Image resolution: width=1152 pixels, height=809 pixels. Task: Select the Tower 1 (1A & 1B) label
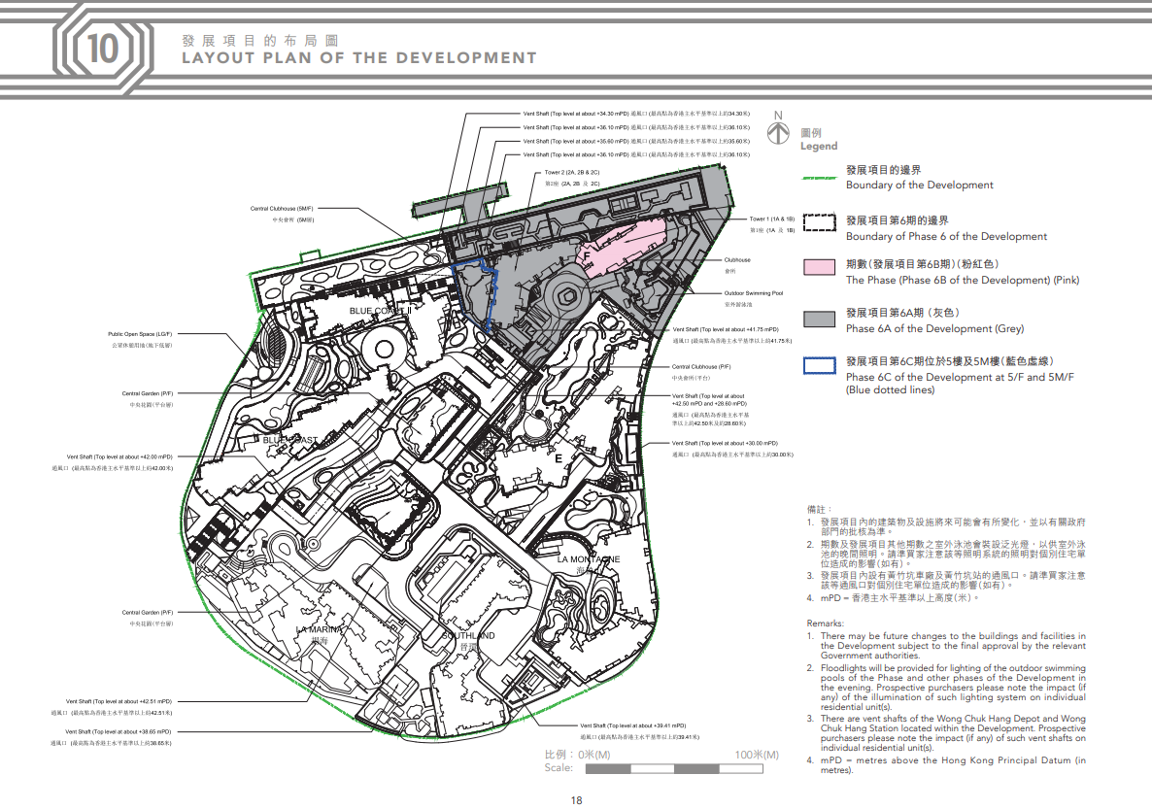tap(772, 219)
